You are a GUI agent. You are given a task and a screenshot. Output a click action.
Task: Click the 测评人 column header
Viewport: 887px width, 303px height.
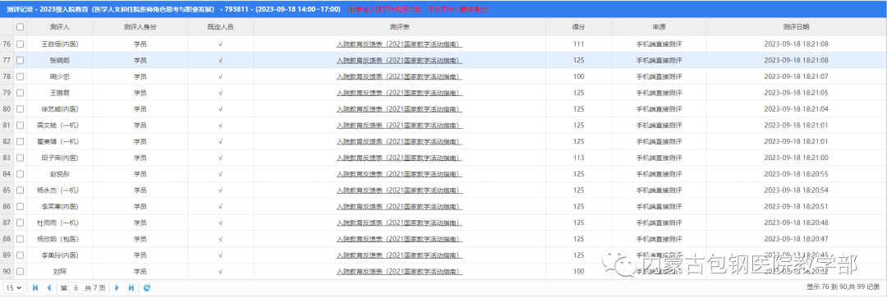[x=60, y=27]
